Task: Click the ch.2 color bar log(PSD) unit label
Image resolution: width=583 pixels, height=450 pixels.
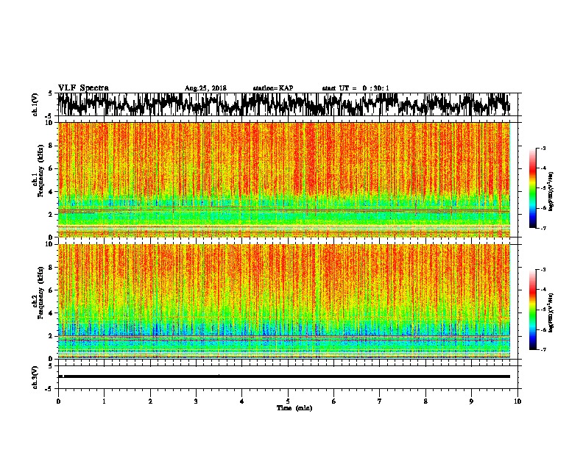Action: point(551,312)
